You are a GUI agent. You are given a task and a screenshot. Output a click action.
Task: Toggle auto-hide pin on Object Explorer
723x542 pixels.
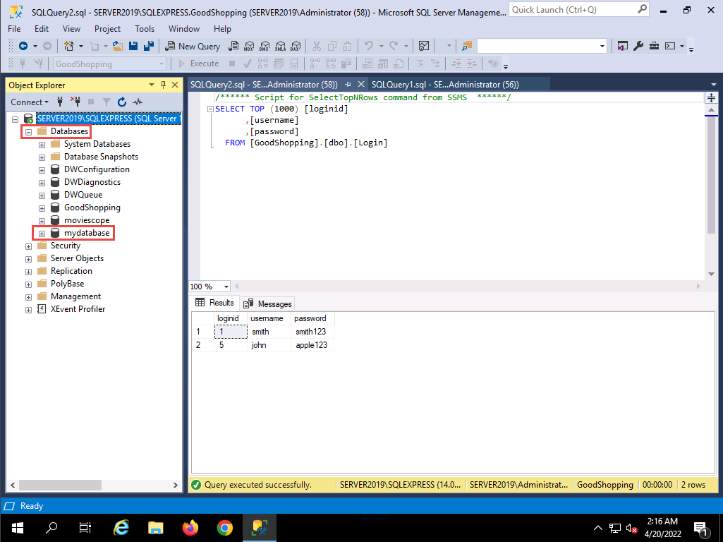pyautogui.click(x=163, y=85)
